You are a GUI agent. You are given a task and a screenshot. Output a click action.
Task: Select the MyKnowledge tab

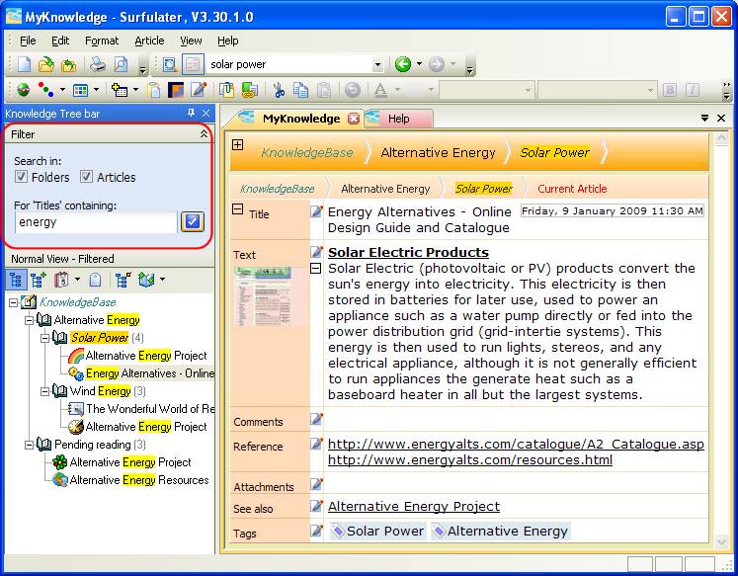301,119
